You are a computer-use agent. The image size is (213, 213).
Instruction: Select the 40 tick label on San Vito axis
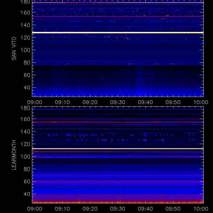pyautogui.click(x=27, y=88)
